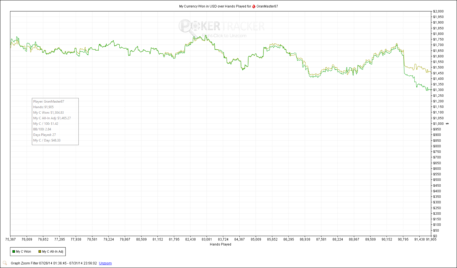457x268 pixels.
Task: Click the magnifier icon beside Graph Zoom Filter
Action: click(x=5, y=263)
